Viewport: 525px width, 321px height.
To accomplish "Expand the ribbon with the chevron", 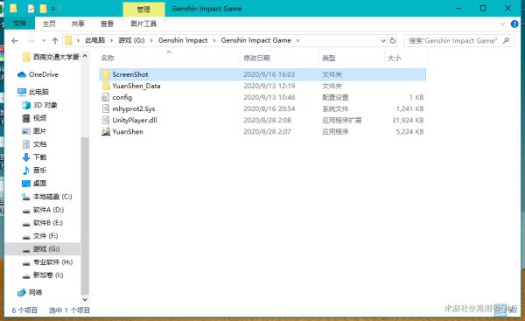I will tap(502, 24).
